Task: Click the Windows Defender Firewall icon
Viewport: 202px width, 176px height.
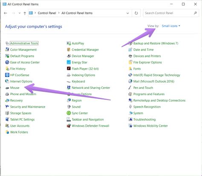Action: coord(69,126)
